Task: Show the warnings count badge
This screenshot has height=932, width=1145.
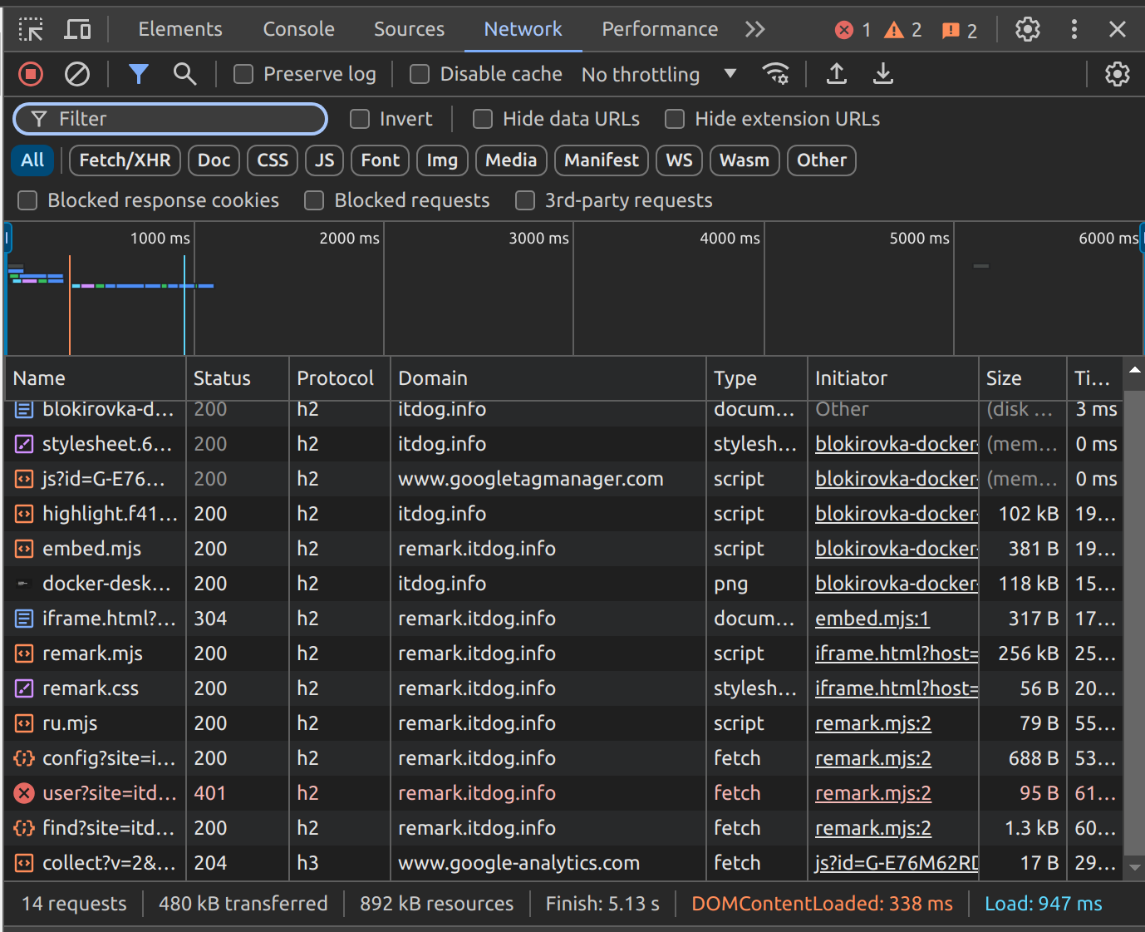Action: [x=903, y=30]
